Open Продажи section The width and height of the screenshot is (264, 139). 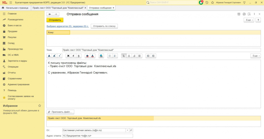pos(12,31)
